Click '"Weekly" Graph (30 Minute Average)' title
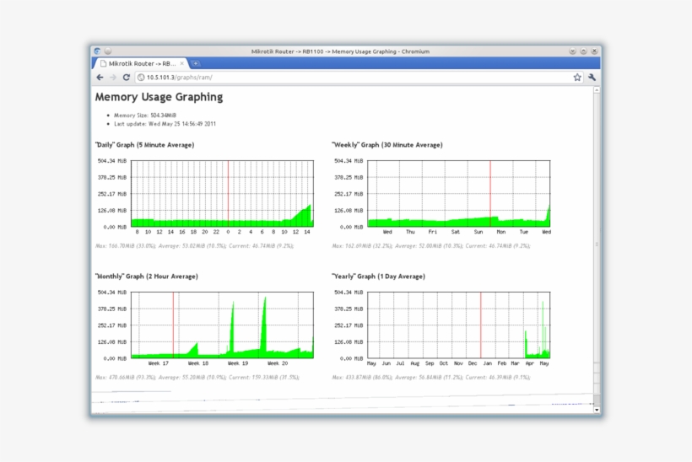The width and height of the screenshot is (692, 462). [387, 145]
